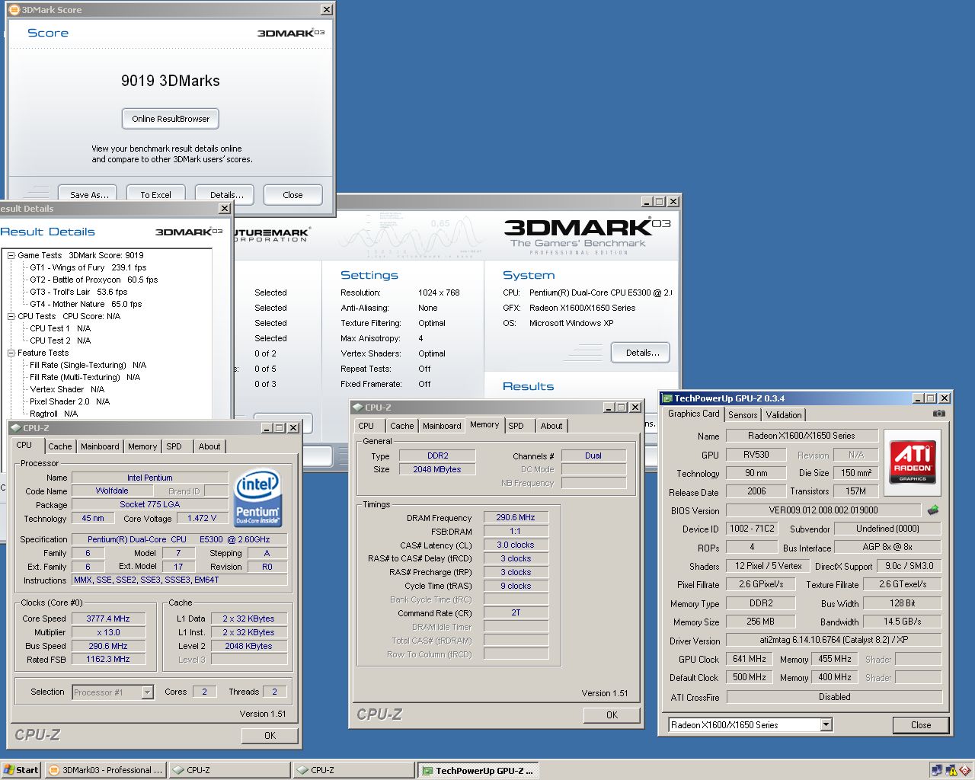
Task: Click the CPU-Z memory window title icon
Action: point(357,407)
